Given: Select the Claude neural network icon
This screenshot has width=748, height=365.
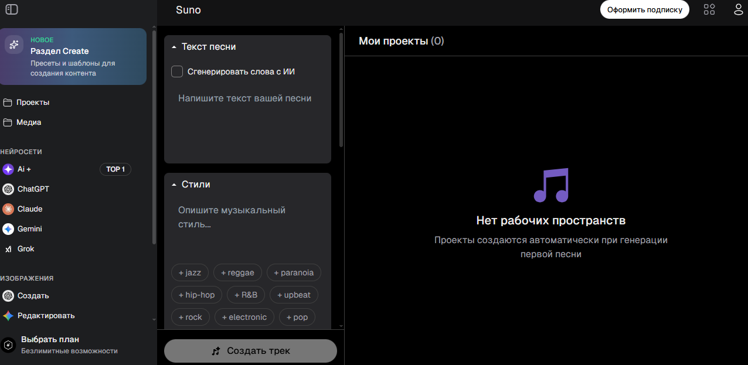Looking at the screenshot, I should [8, 209].
